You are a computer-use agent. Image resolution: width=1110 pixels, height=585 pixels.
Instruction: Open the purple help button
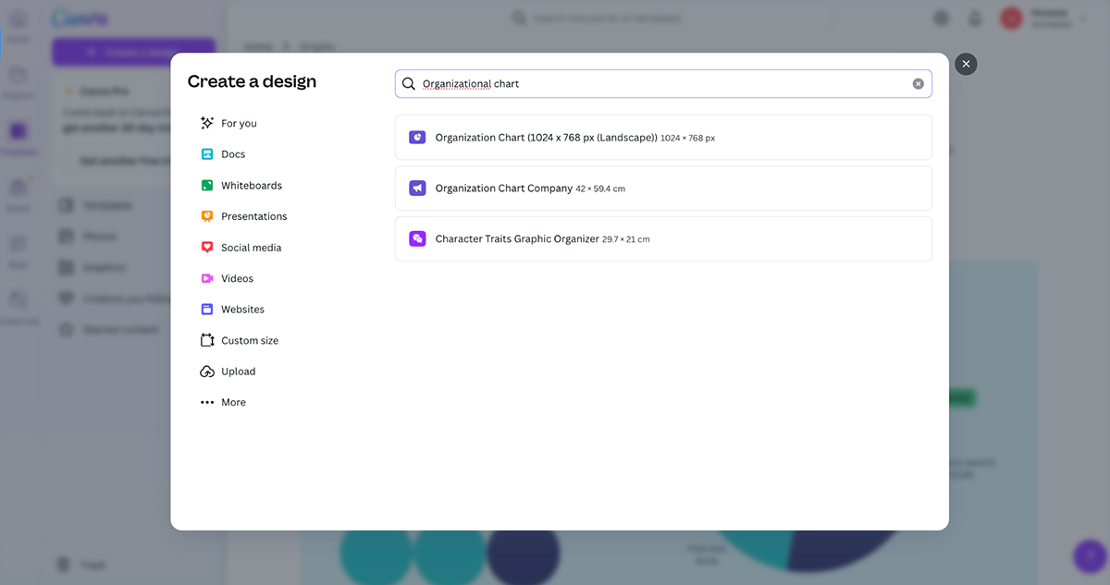(1089, 556)
